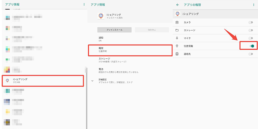Enable the カメラ permission switch
The image size is (258, 129).
[x=251, y=22]
